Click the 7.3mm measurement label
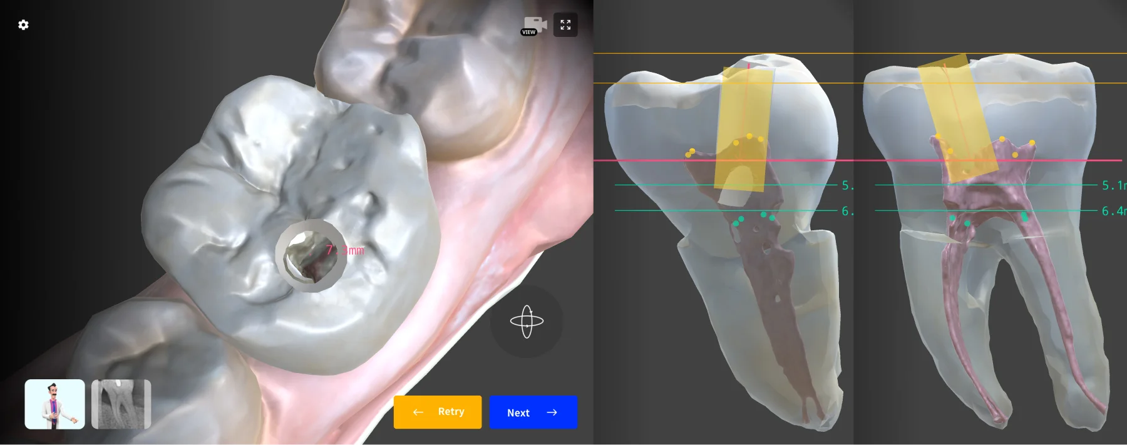This screenshot has height=445, width=1127. (345, 250)
